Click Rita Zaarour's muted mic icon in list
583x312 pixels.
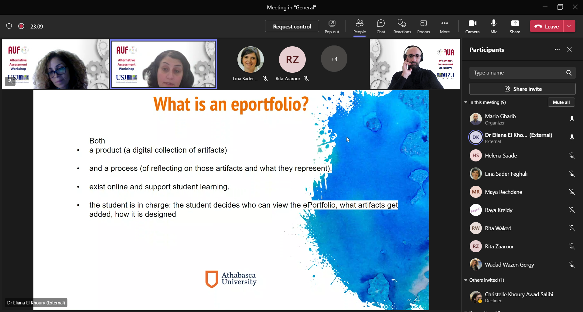pos(572,247)
